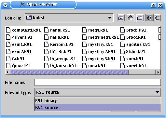Click the left scroll arrow of file list
Screen dimensions: 166x118
7,72
